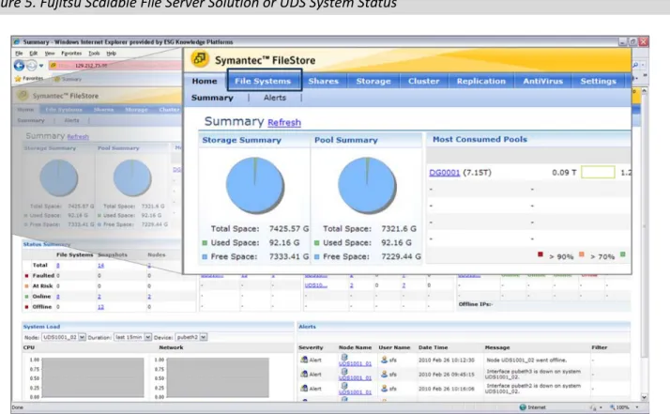670x414 pixels.
Task: Click the faded background Storage Summary pie chart
Action: point(59,178)
